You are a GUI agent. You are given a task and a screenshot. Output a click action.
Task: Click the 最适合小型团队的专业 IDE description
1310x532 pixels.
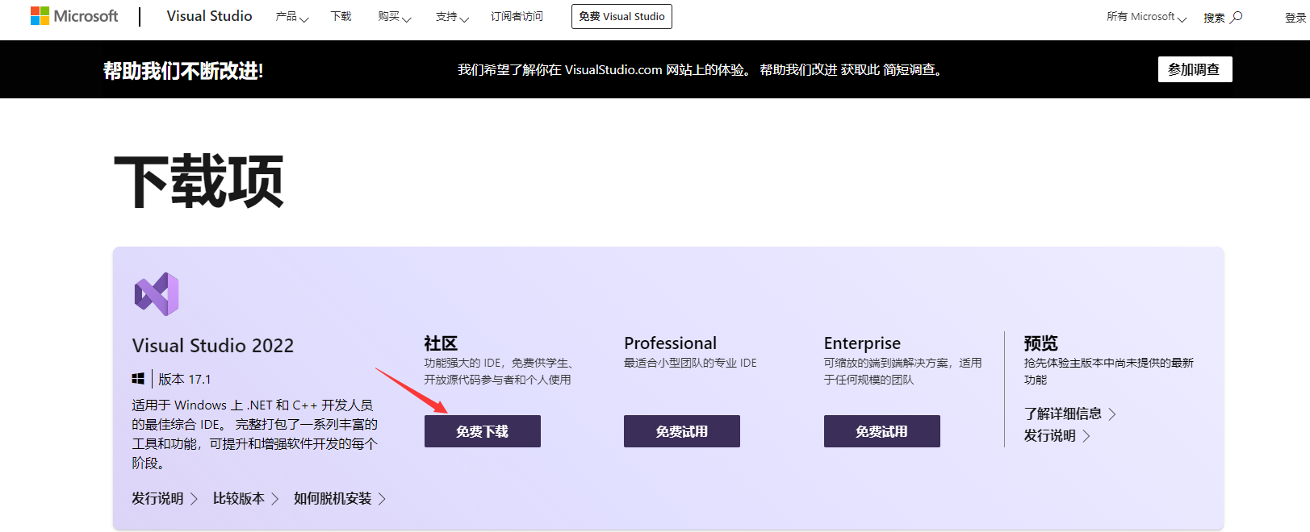690,363
